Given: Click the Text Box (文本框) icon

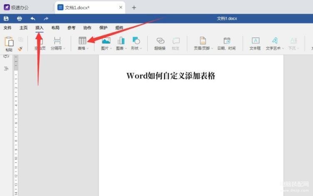Looking at the screenshot, I should [x=255, y=40].
